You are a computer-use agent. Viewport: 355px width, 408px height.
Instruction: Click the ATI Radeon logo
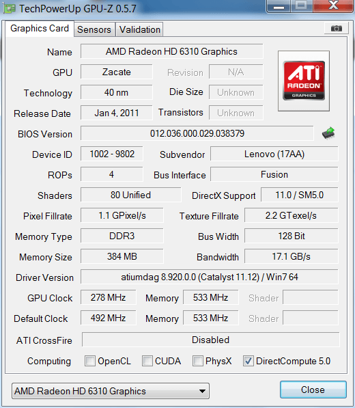coord(304,81)
